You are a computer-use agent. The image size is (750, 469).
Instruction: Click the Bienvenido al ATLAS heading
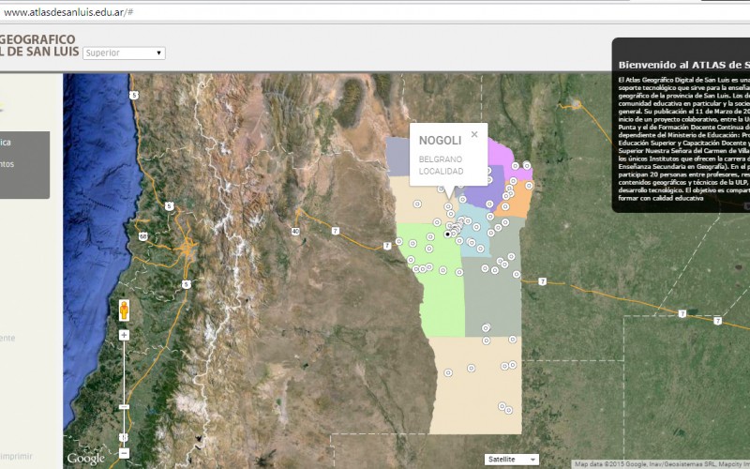[683, 65]
